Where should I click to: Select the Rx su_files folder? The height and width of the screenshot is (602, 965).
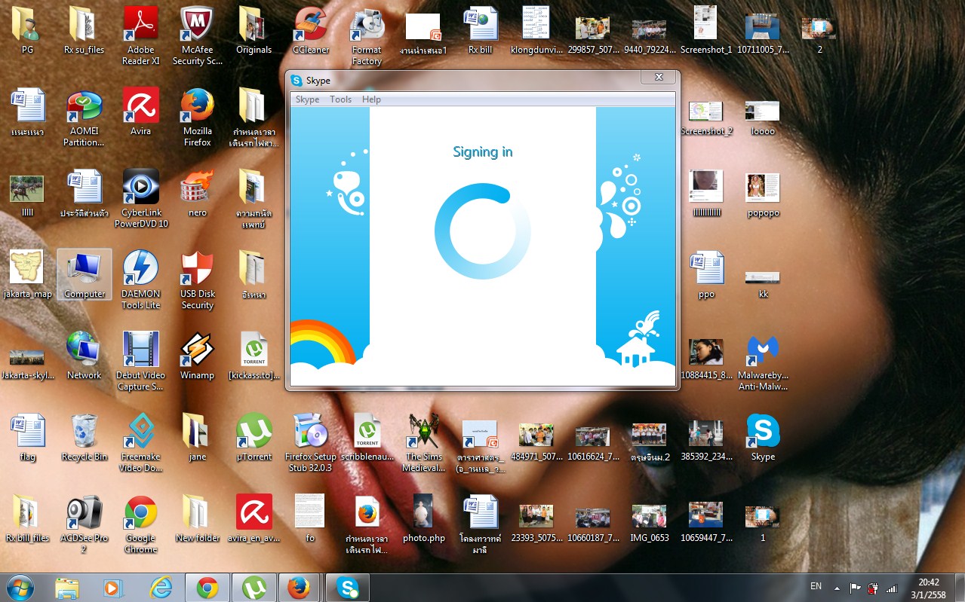84,31
